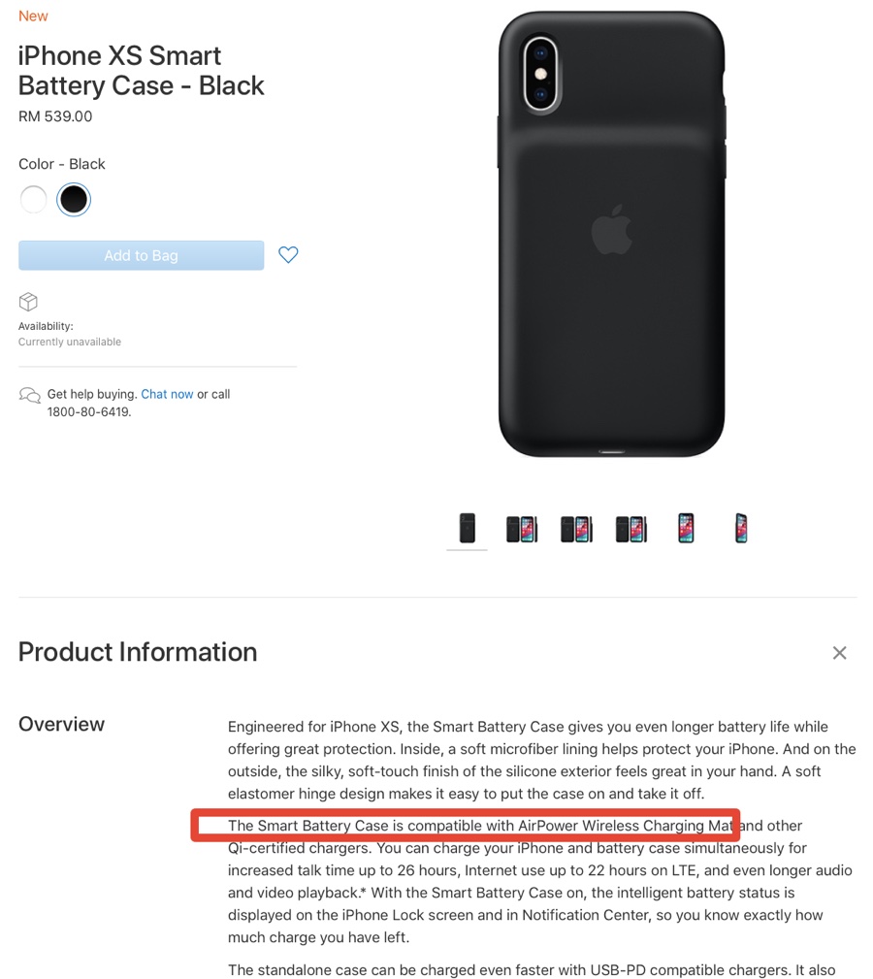Click the main product image of the black case
873x979 pixels.
coord(610,233)
